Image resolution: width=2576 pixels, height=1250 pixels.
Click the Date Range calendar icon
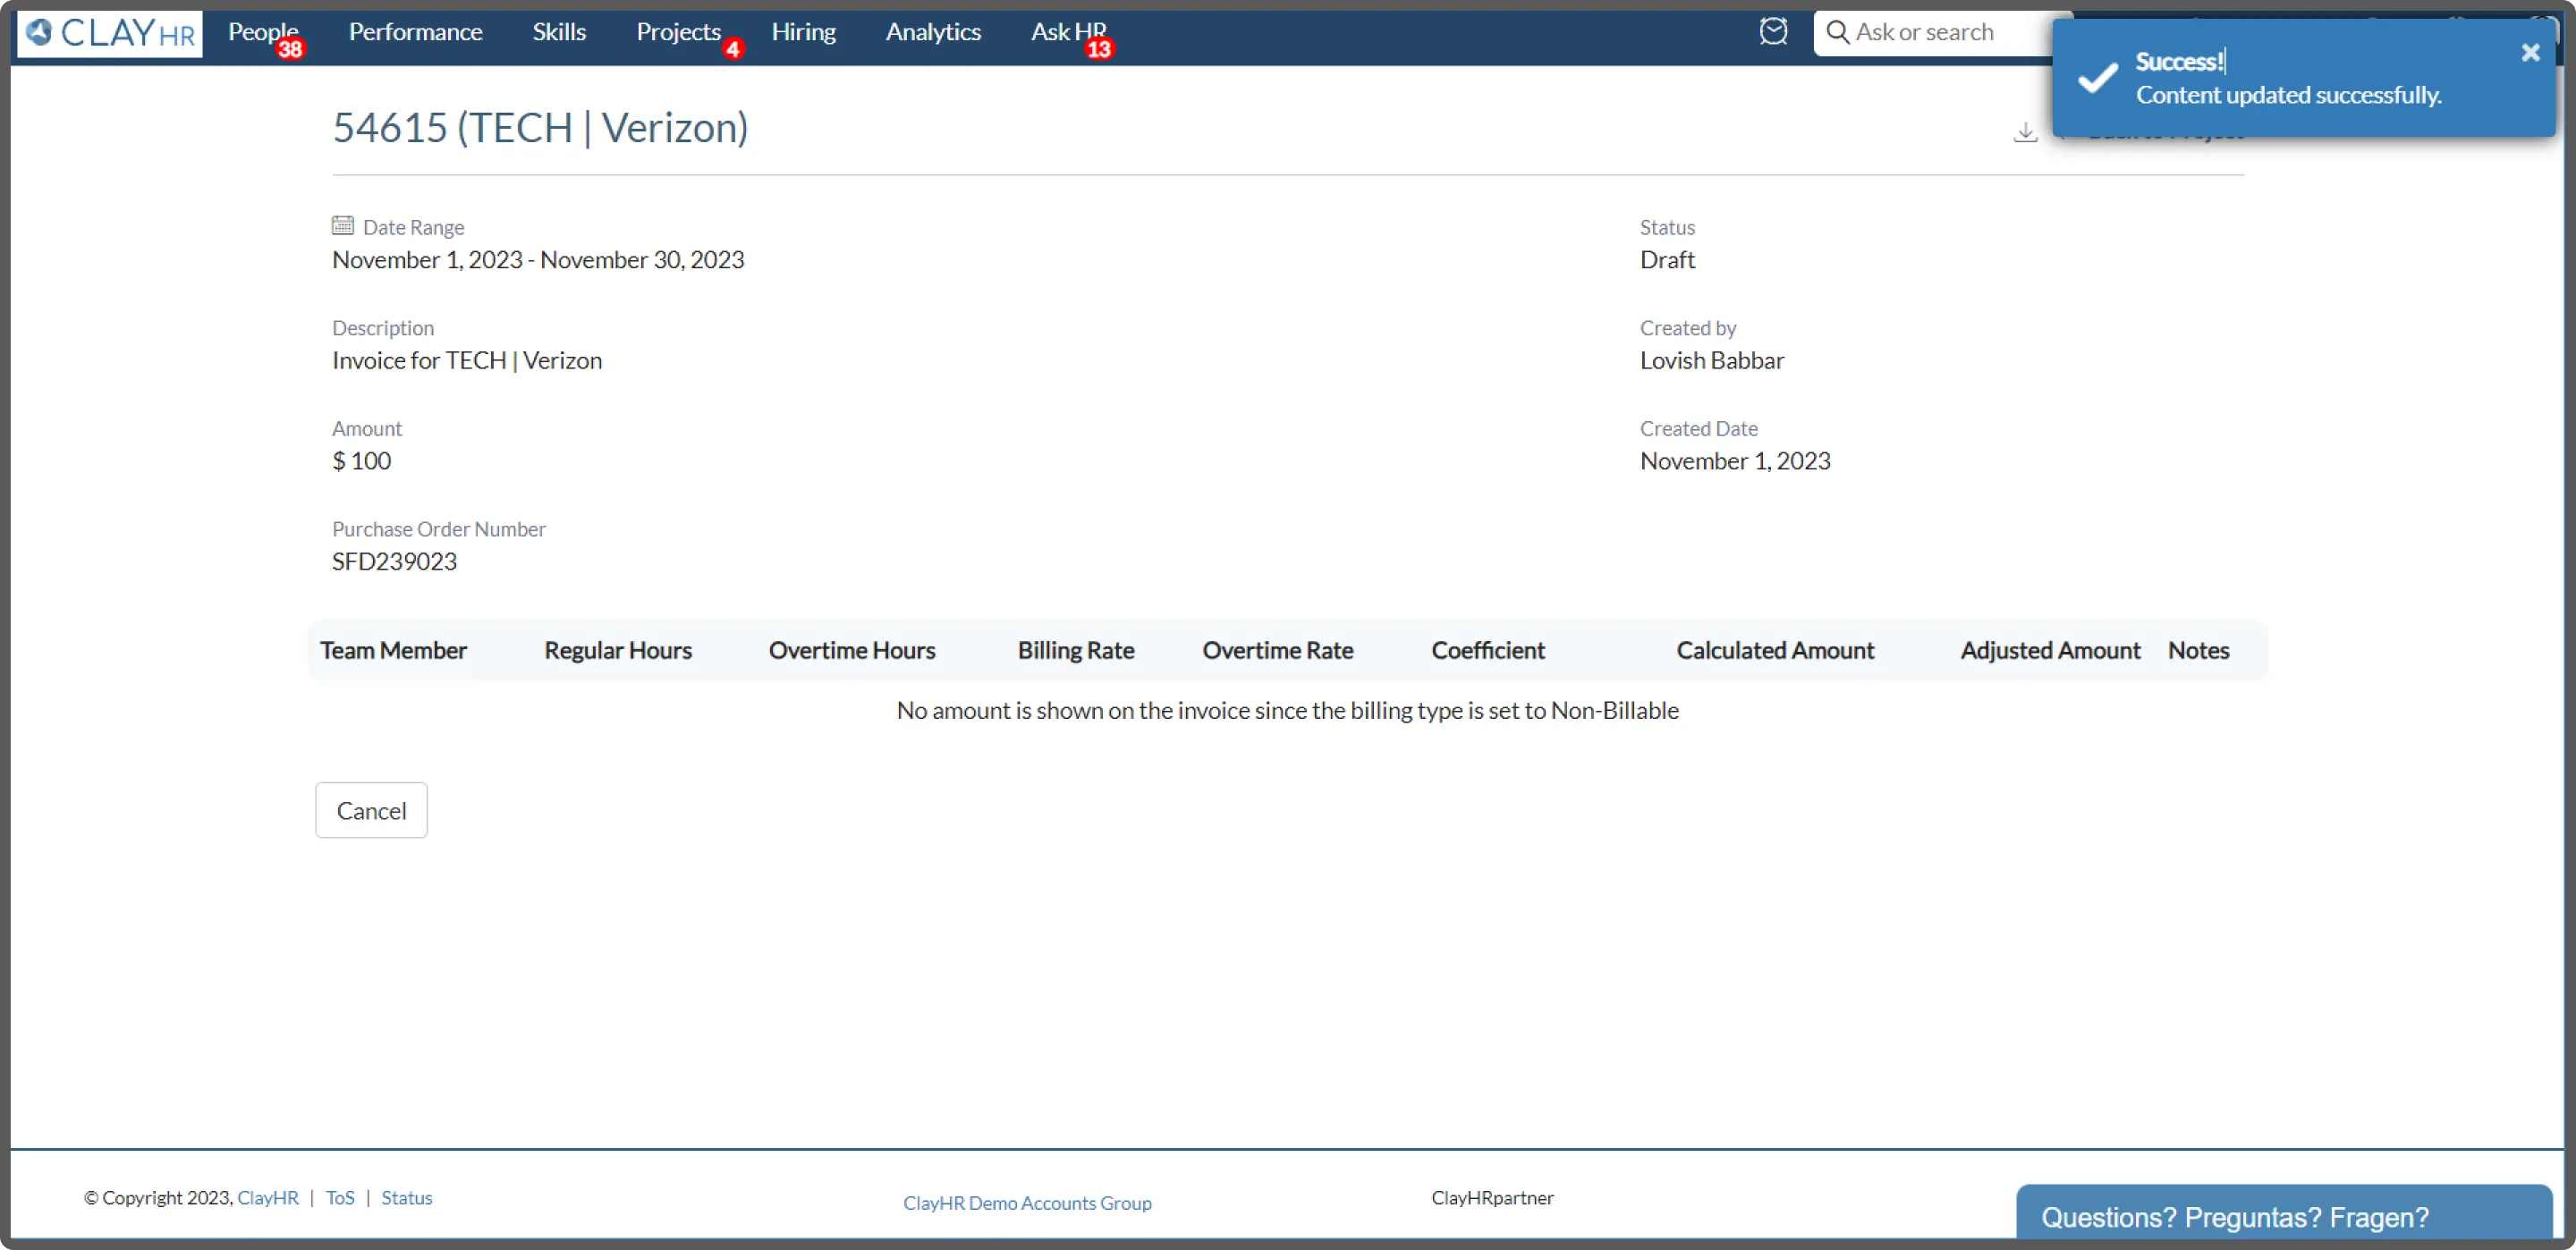pos(342,226)
